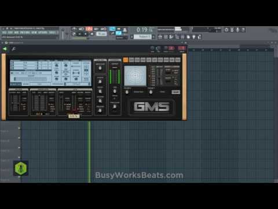Select the second GMS channel tab
The height and width of the screenshot is (209, 278).
click(131, 60)
